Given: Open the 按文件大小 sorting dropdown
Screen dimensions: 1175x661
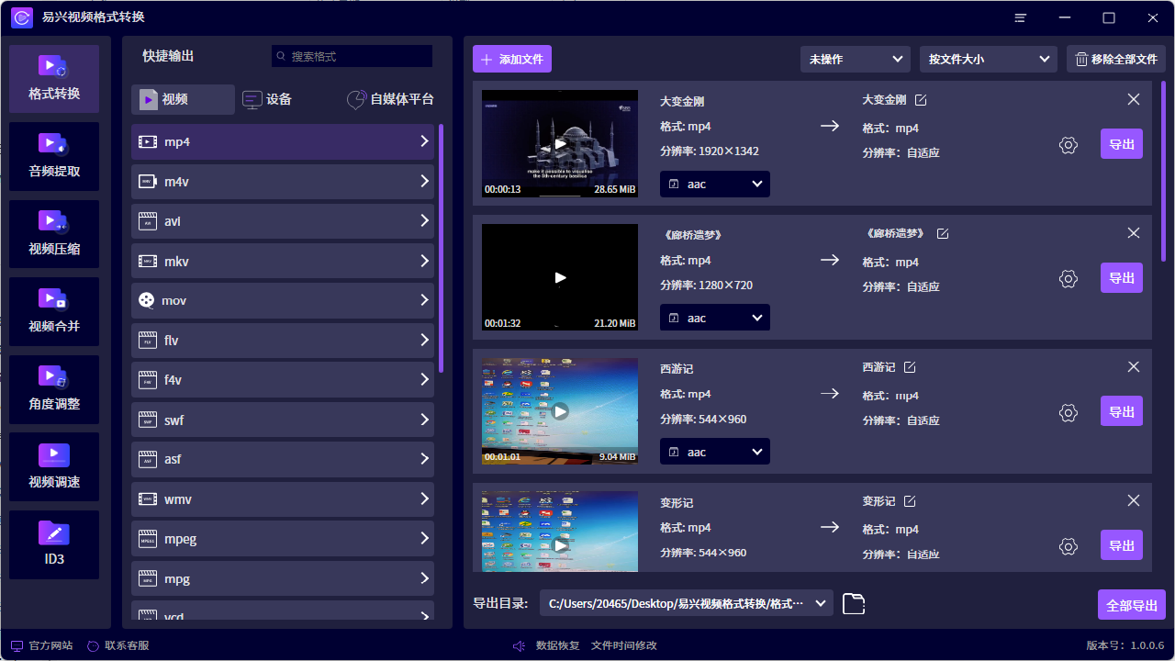Looking at the screenshot, I should [x=988, y=59].
